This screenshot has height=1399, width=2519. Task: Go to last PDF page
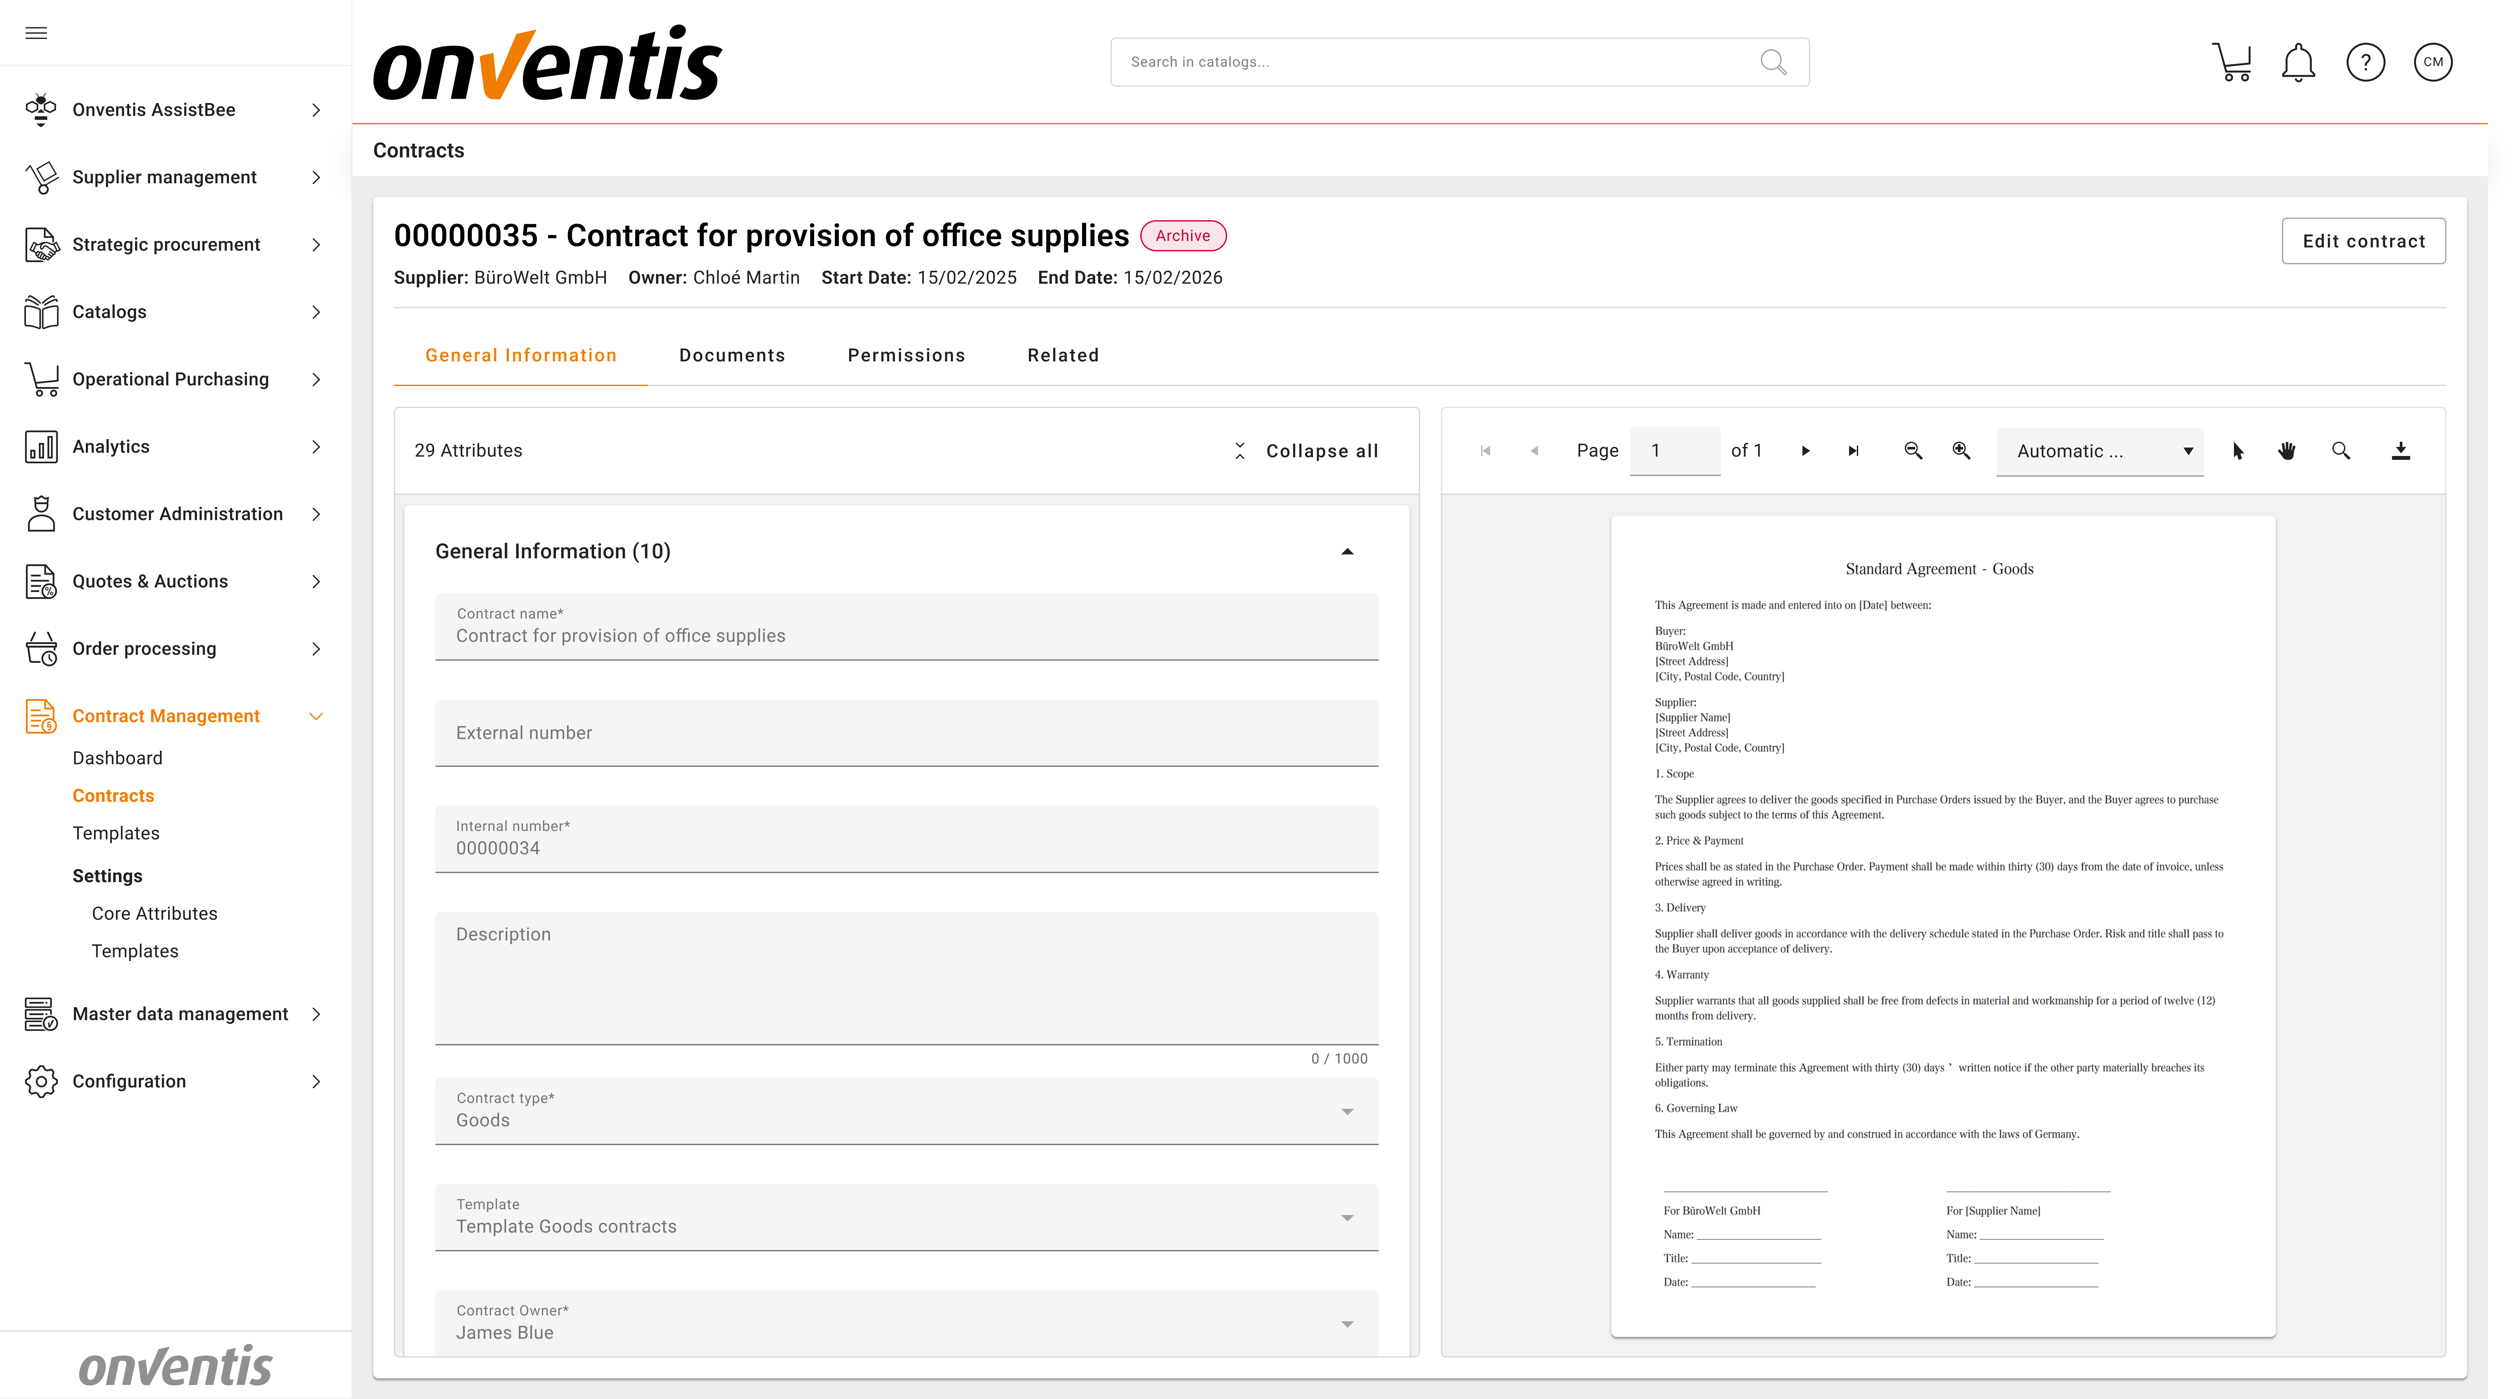tap(1853, 451)
